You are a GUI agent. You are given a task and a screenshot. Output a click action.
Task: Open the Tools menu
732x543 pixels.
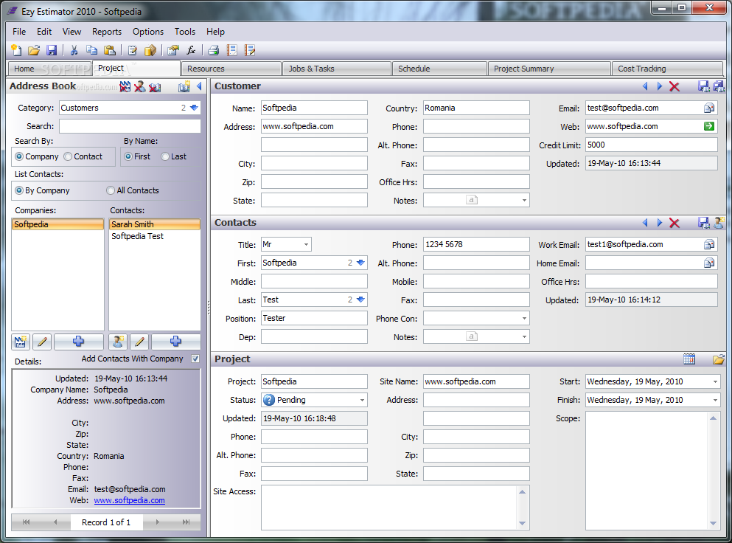pos(185,32)
